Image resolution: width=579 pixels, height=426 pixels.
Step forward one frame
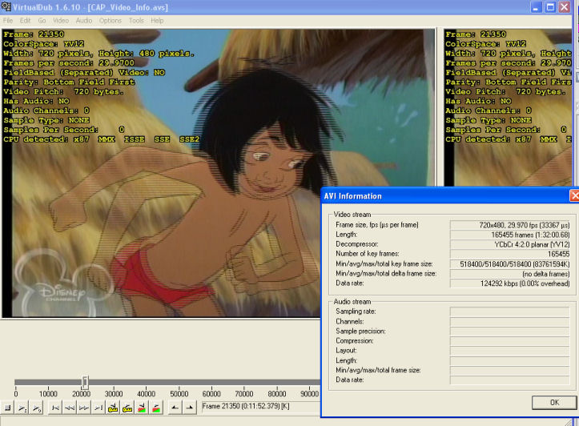tap(84, 408)
